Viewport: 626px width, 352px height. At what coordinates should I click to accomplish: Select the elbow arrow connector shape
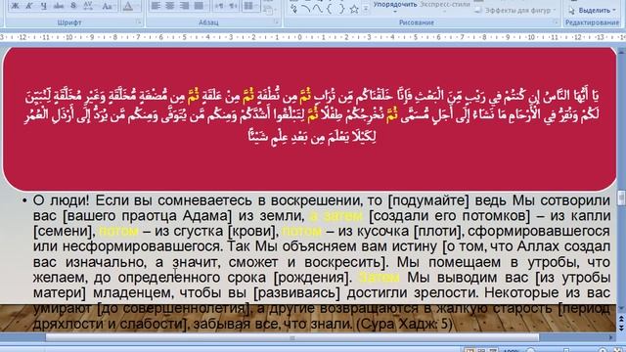pos(294,9)
